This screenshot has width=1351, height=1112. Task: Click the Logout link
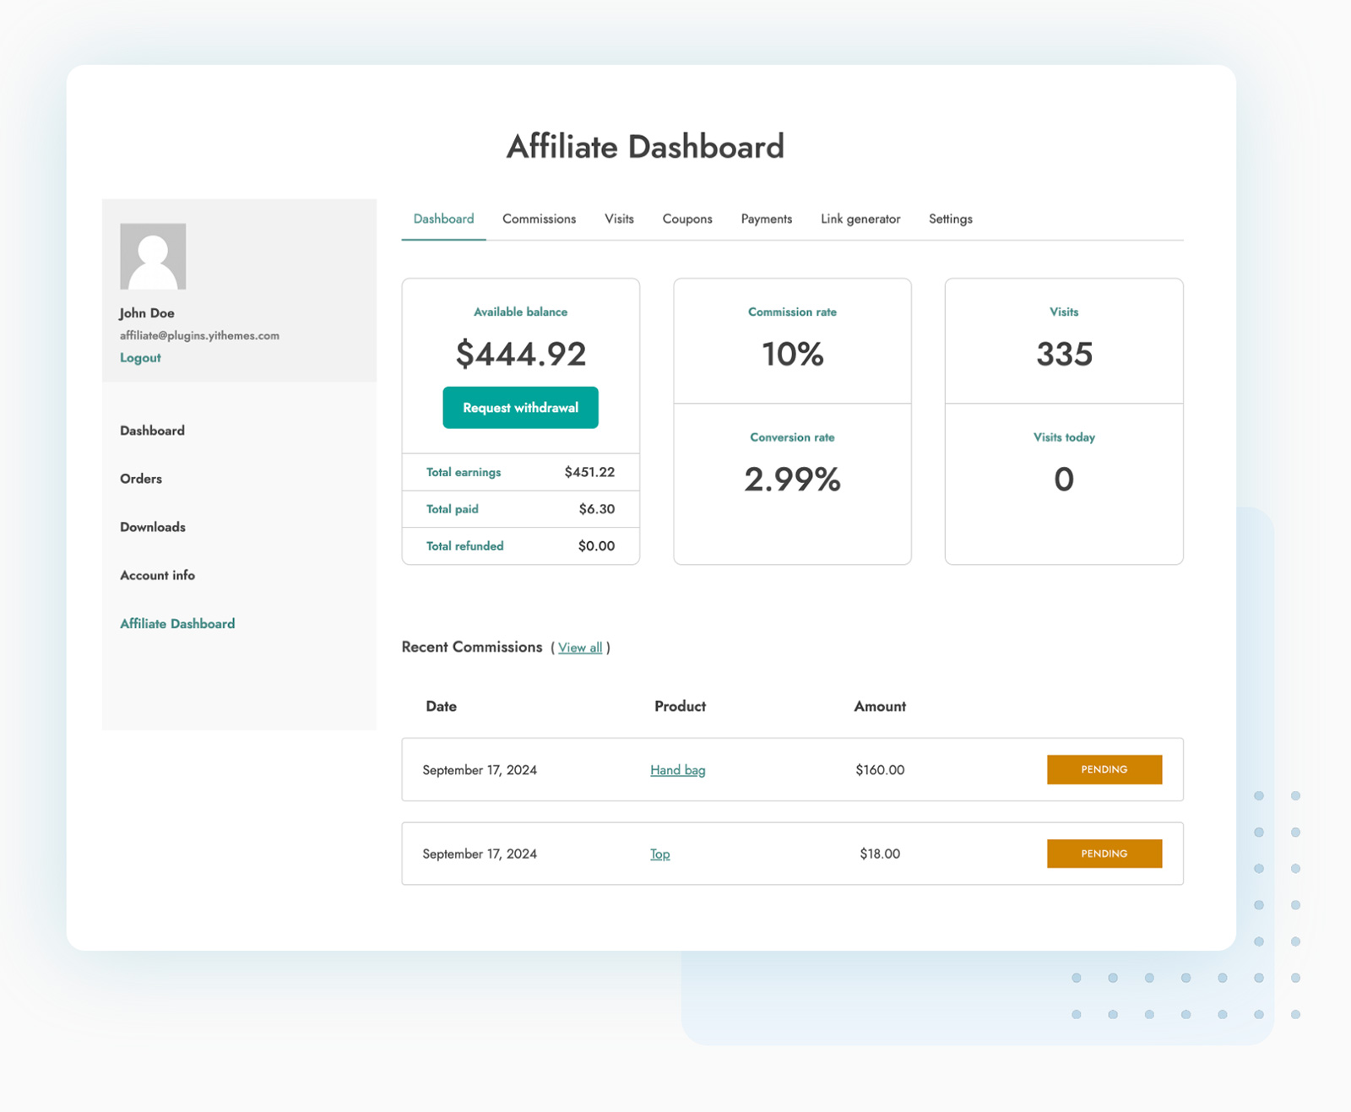[x=140, y=357]
